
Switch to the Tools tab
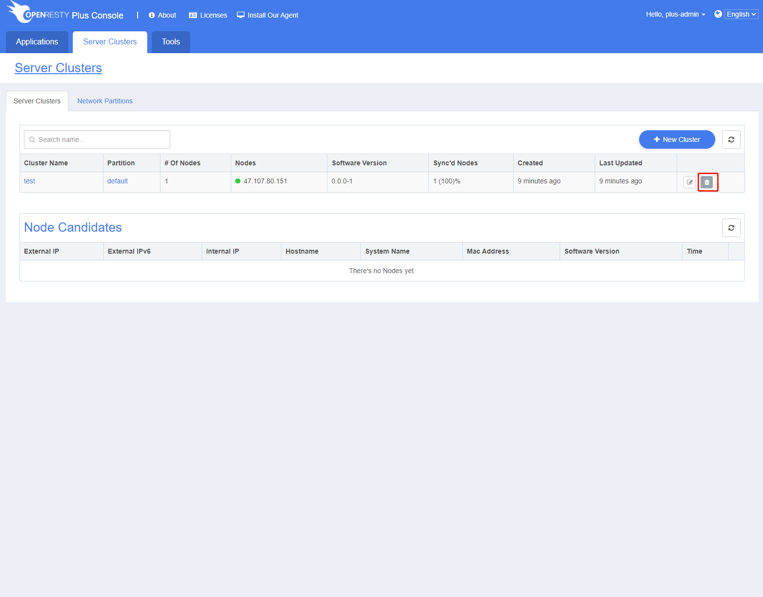(171, 42)
